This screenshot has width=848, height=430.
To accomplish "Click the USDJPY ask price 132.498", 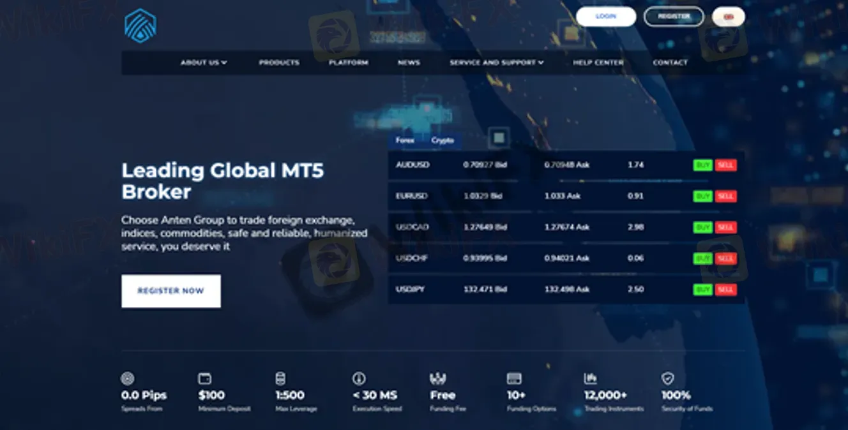I will click(567, 289).
